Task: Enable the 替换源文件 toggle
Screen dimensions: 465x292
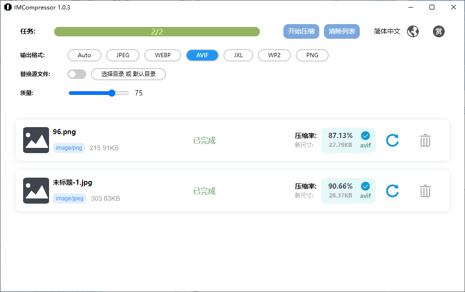Action: (77, 74)
